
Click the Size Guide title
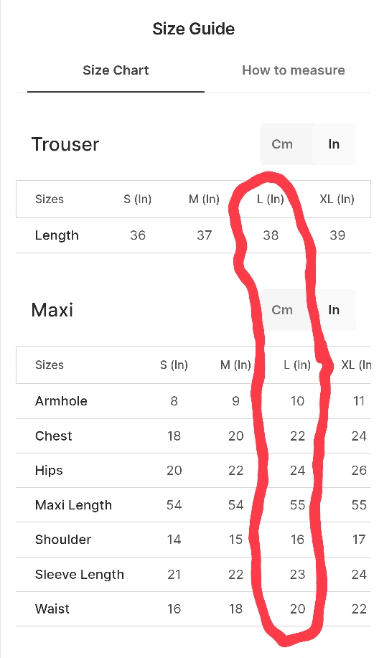194,29
